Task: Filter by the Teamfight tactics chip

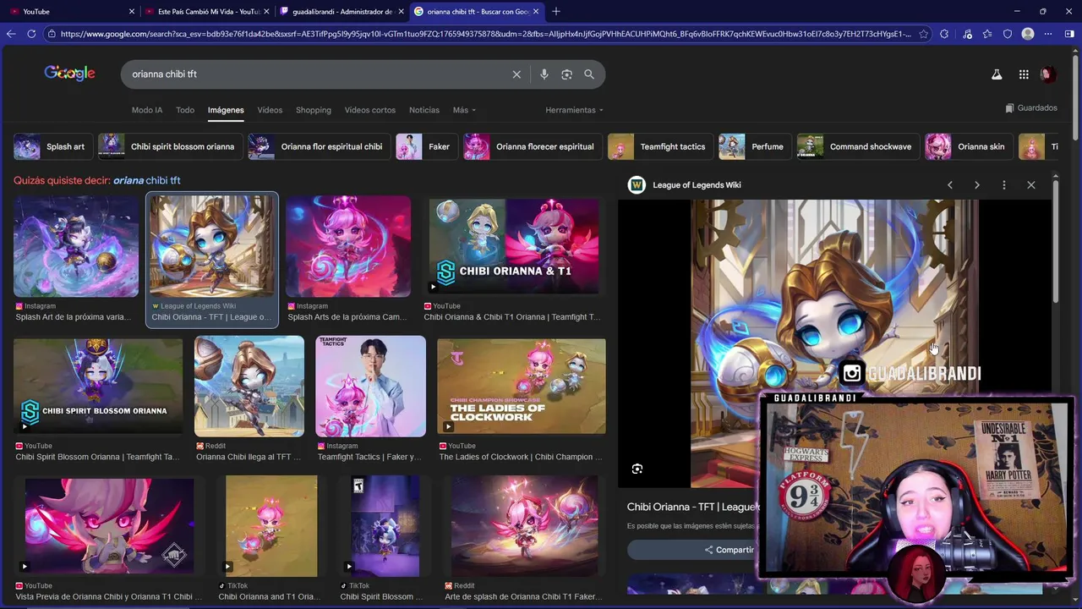Action: pos(660,146)
